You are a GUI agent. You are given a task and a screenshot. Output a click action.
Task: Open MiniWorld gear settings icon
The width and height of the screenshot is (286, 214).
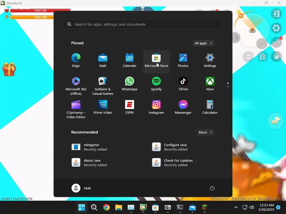click(x=276, y=28)
